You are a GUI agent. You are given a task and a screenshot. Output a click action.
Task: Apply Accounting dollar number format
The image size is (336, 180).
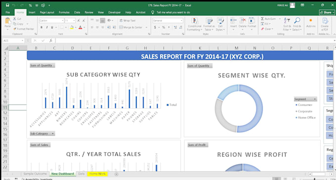(x=155, y=27)
